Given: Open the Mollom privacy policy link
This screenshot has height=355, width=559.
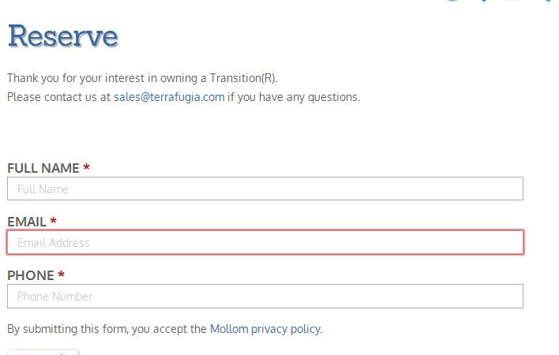Looking at the screenshot, I should [x=264, y=329].
